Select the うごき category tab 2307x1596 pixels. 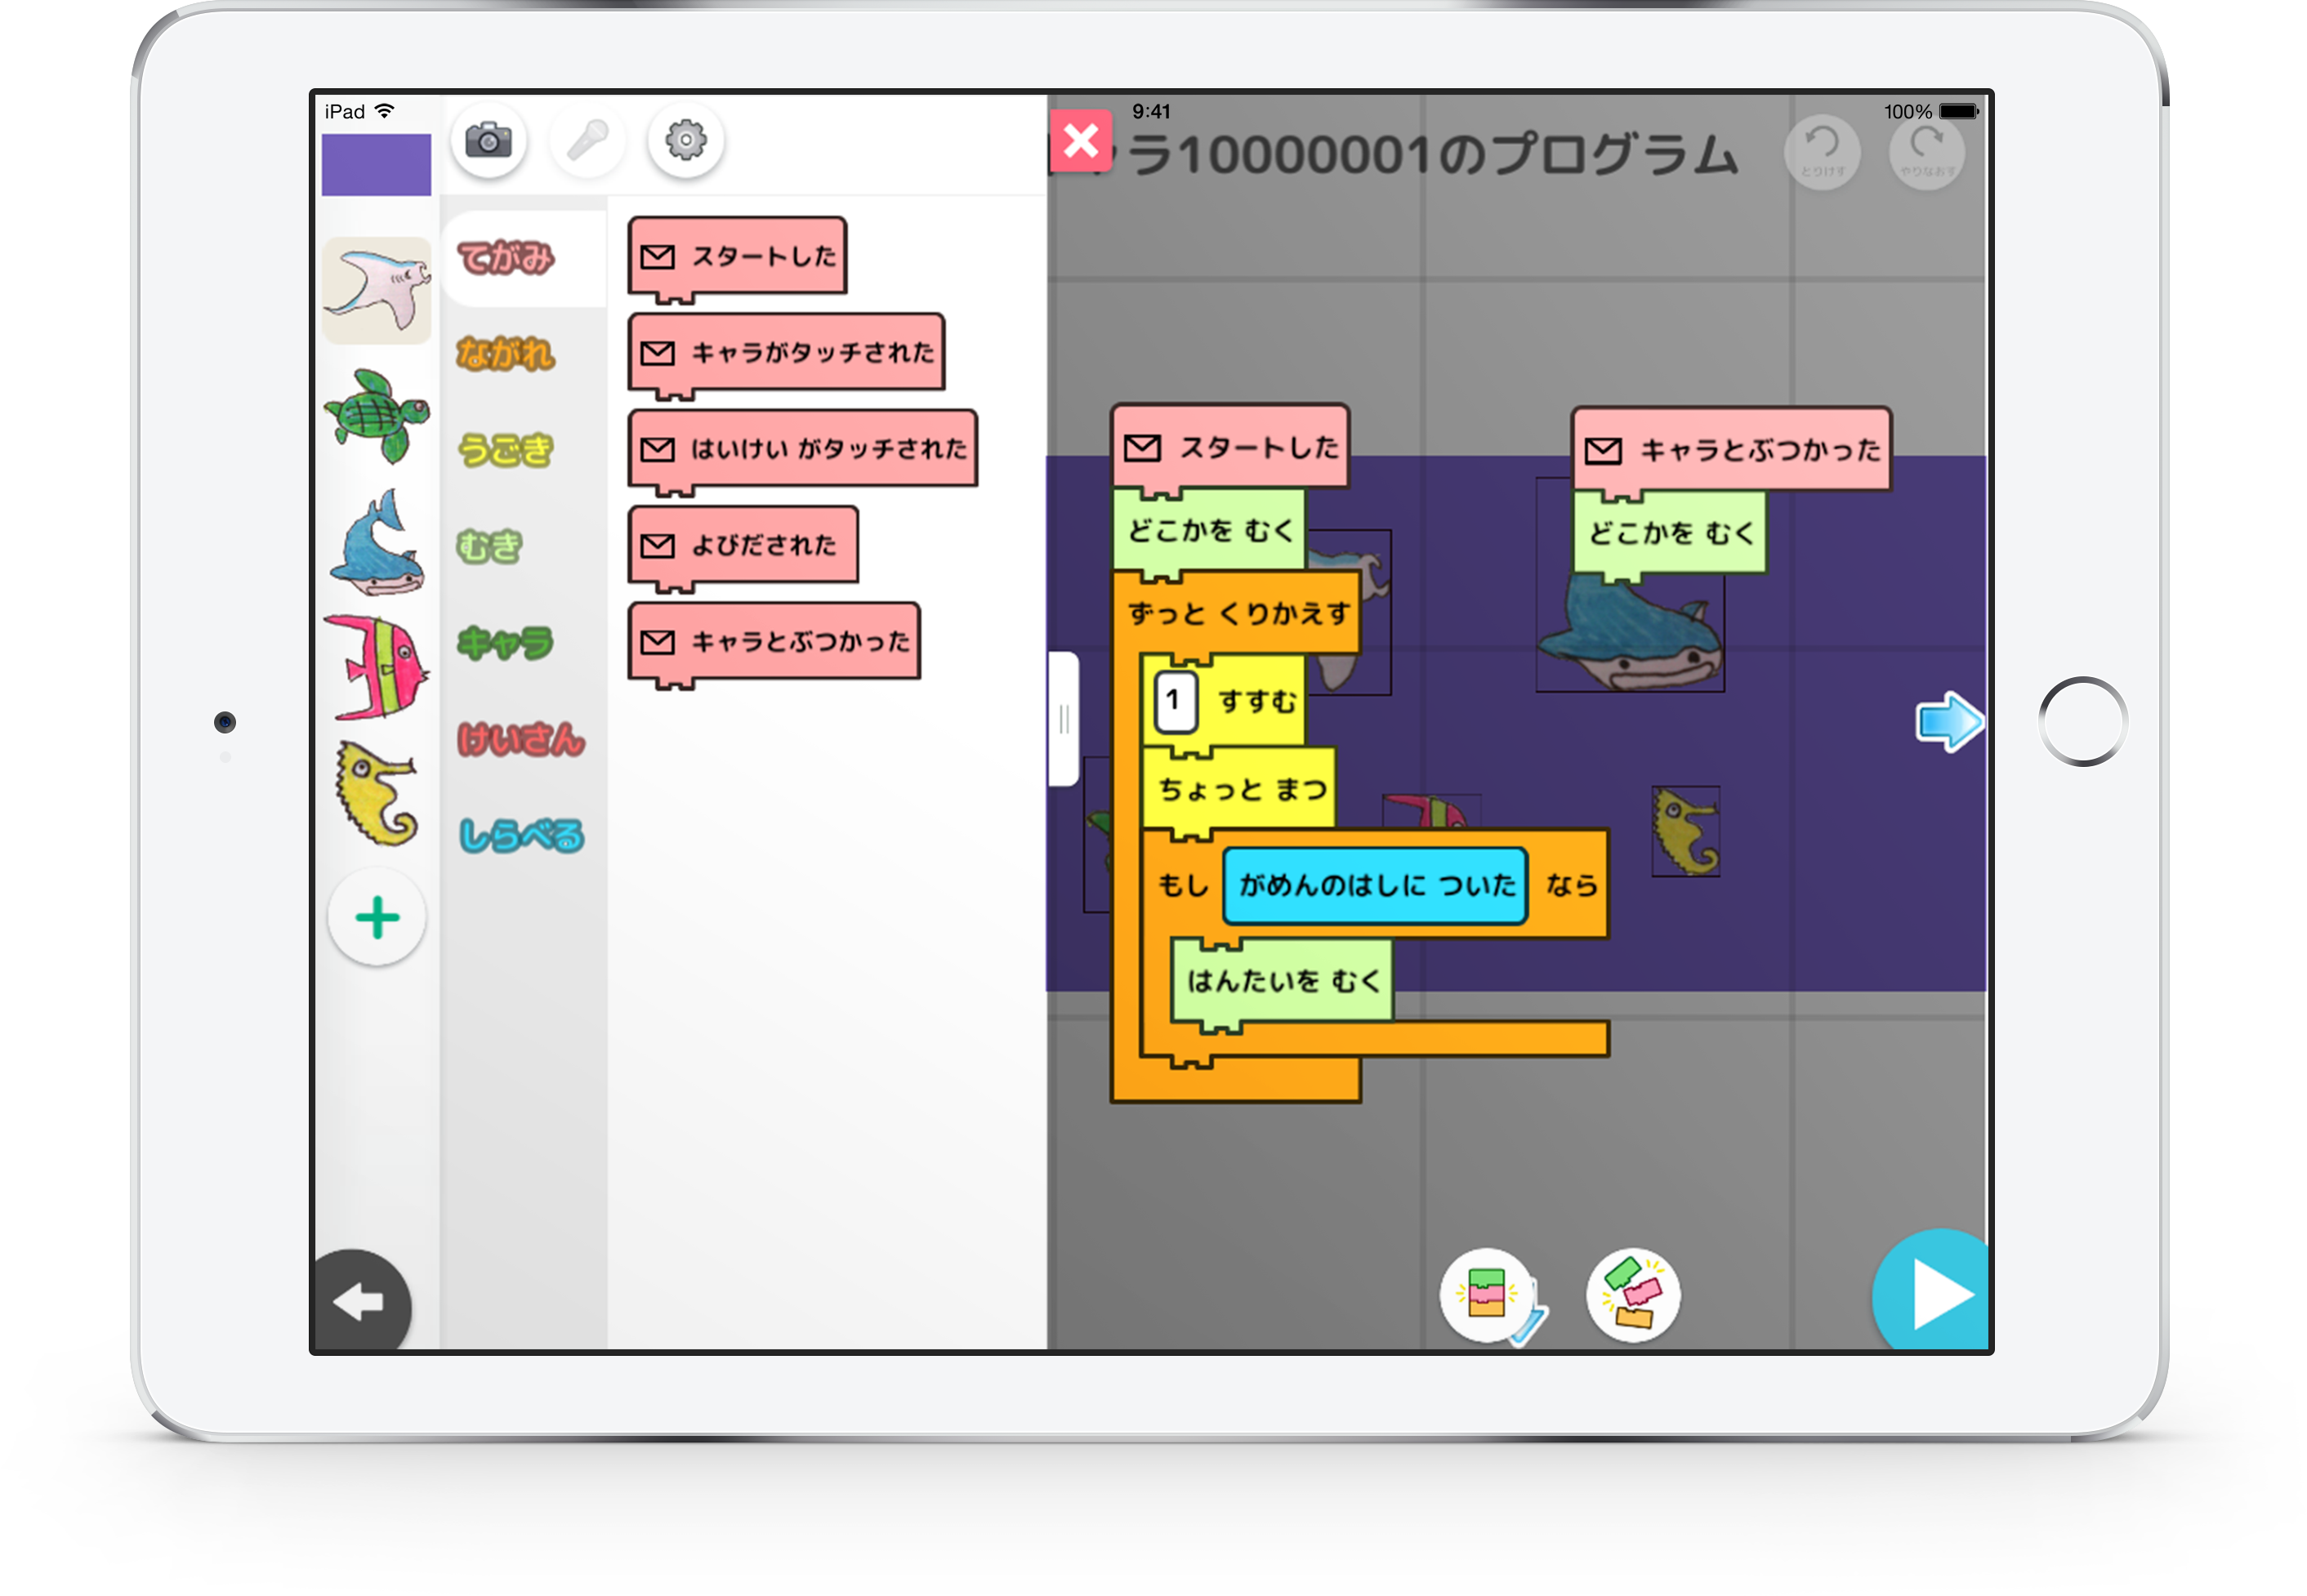(506, 450)
